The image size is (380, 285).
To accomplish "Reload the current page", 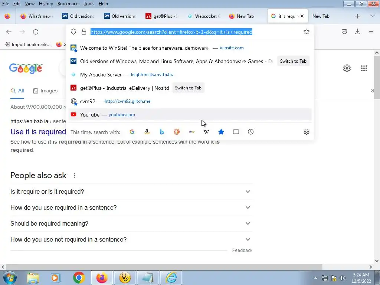I will [x=36, y=32].
